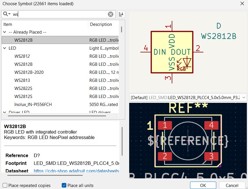Click the WS2812B-2020 description cell

coord(104,72)
